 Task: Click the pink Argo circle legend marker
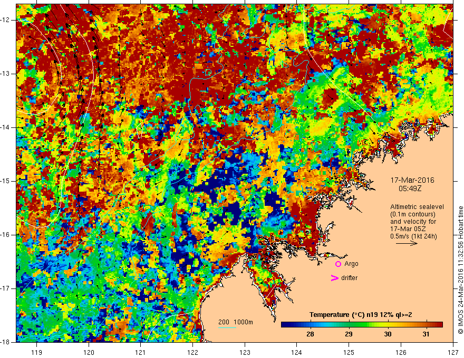pyautogui.click(x=338, y=264)
